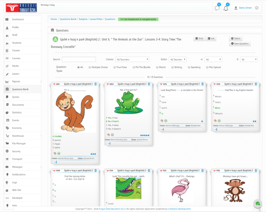Open e-Streams Development footer link

pyautogui.click(x=179, y=209)
